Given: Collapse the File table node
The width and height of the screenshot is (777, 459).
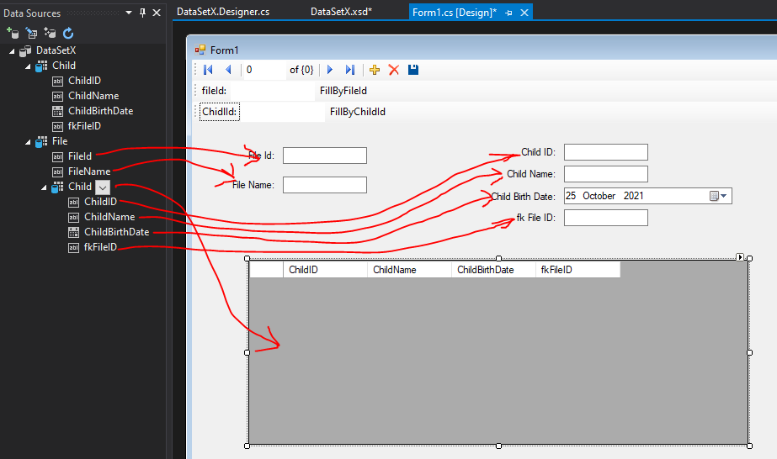Looking at the screenshot, I should tap(28, 142).
